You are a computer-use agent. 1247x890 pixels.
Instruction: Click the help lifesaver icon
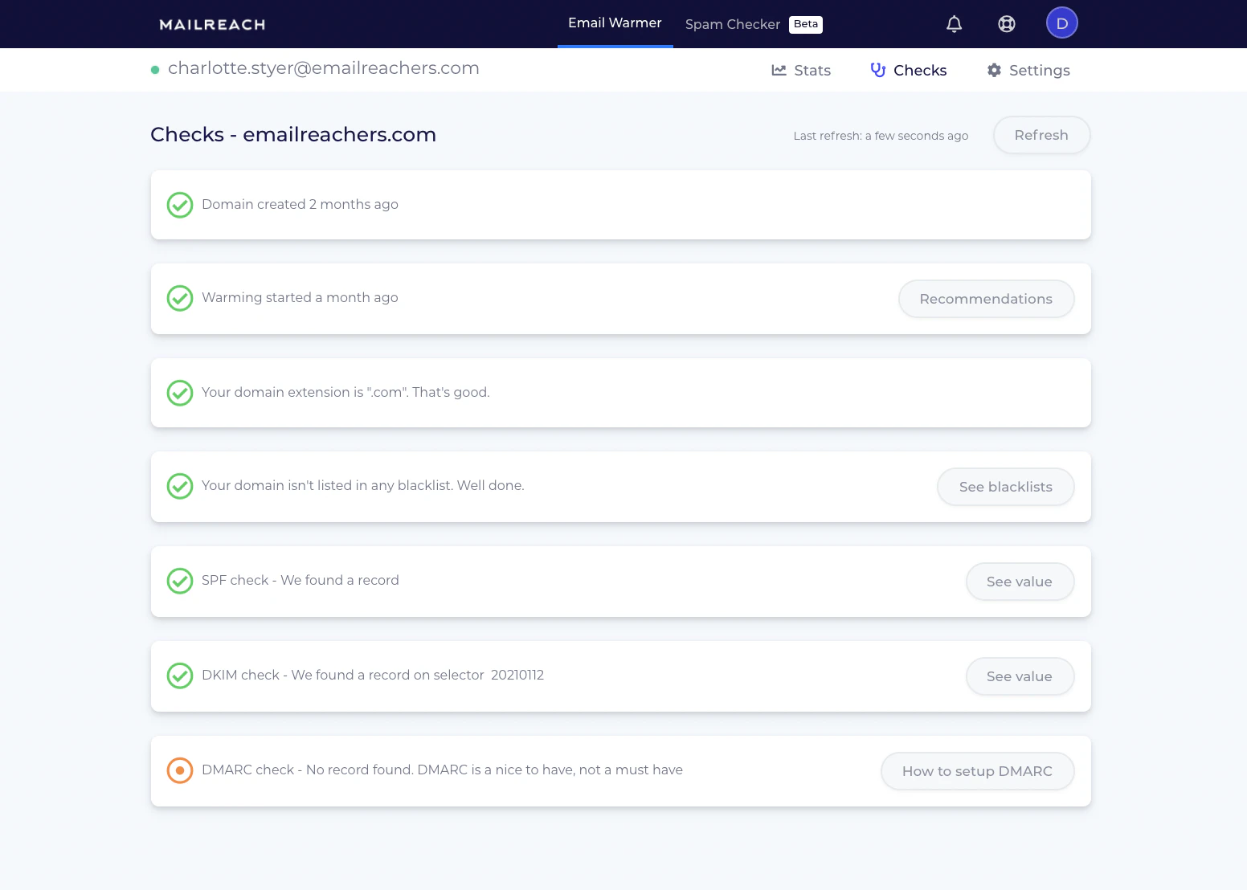click(x=1007, y=23)
